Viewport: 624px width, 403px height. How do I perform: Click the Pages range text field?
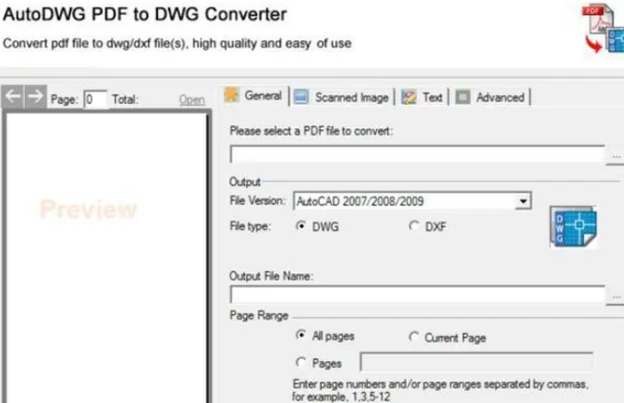[x=477, y=362]
